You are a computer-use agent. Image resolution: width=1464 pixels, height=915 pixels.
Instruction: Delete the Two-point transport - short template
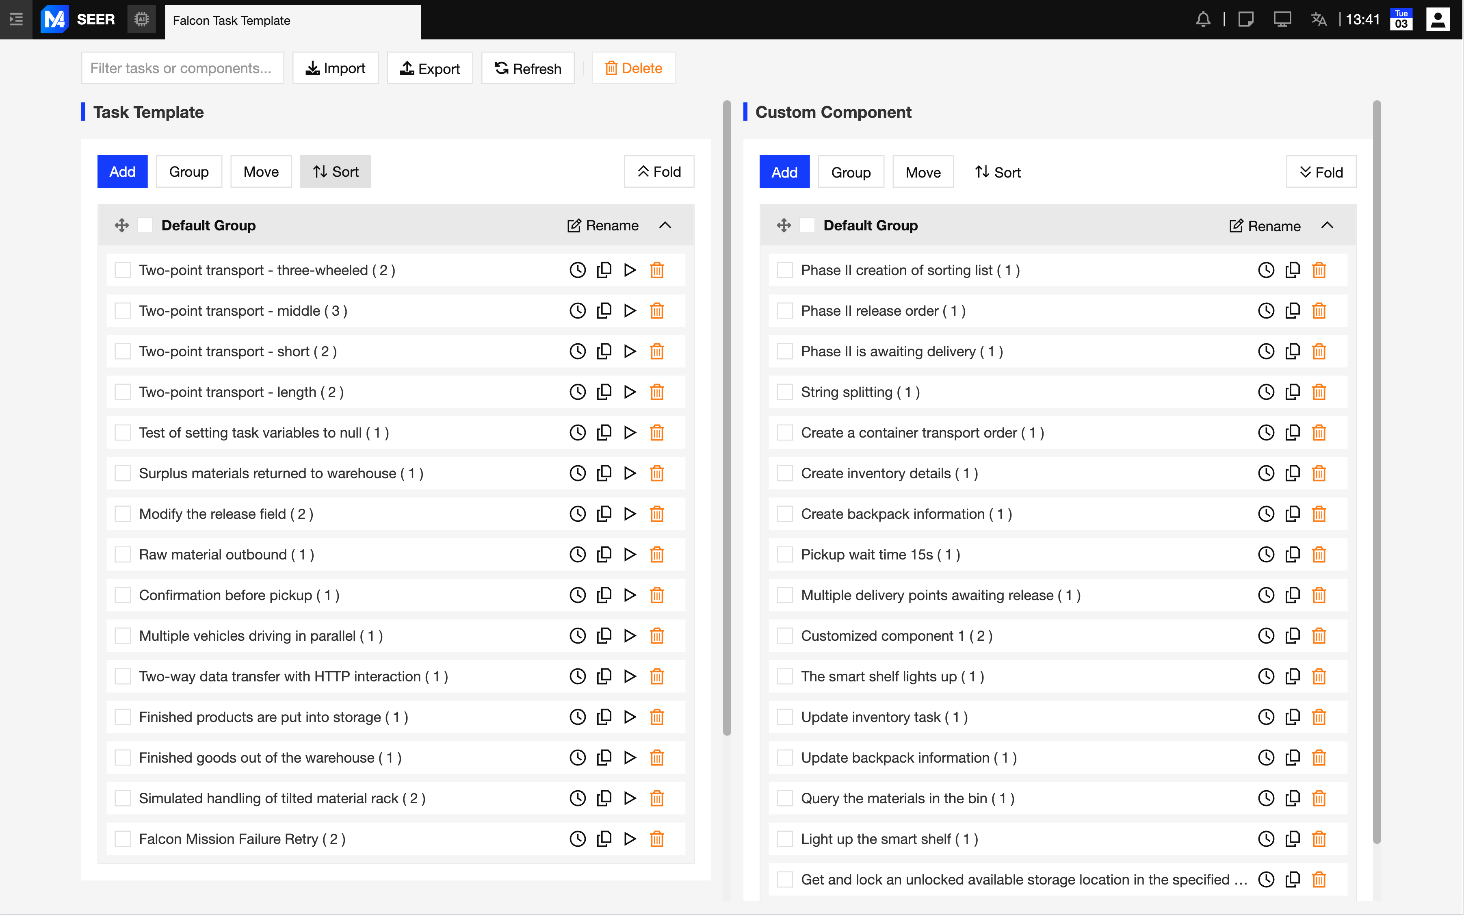coord(656,351)
